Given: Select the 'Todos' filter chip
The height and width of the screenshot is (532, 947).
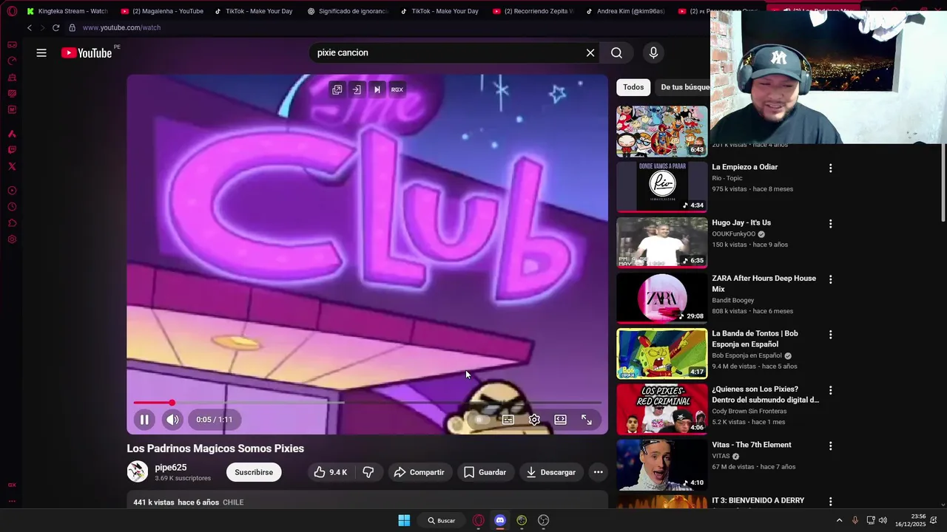Looking at the screenshot, I should pos(633,87).
